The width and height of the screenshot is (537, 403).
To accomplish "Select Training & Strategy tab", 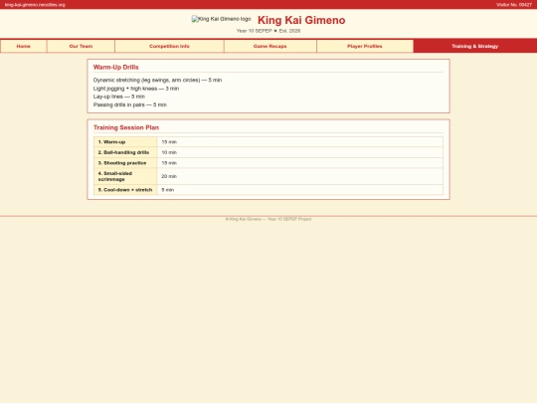I will pos(475,46).
